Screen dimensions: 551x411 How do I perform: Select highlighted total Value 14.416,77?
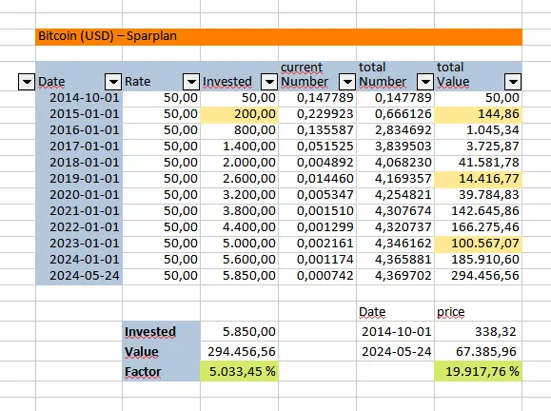479,179
